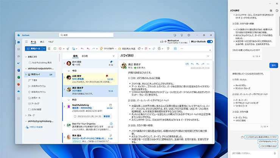280x158 pixels.
Task: Open the To Do checkmark icon
Action: (19, 63)
